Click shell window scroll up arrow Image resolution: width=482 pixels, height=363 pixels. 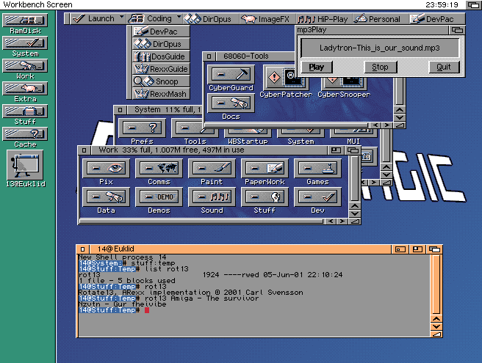(x=436, y=318)
